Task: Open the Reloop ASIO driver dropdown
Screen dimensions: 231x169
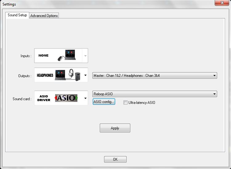Action: [155, 94]
